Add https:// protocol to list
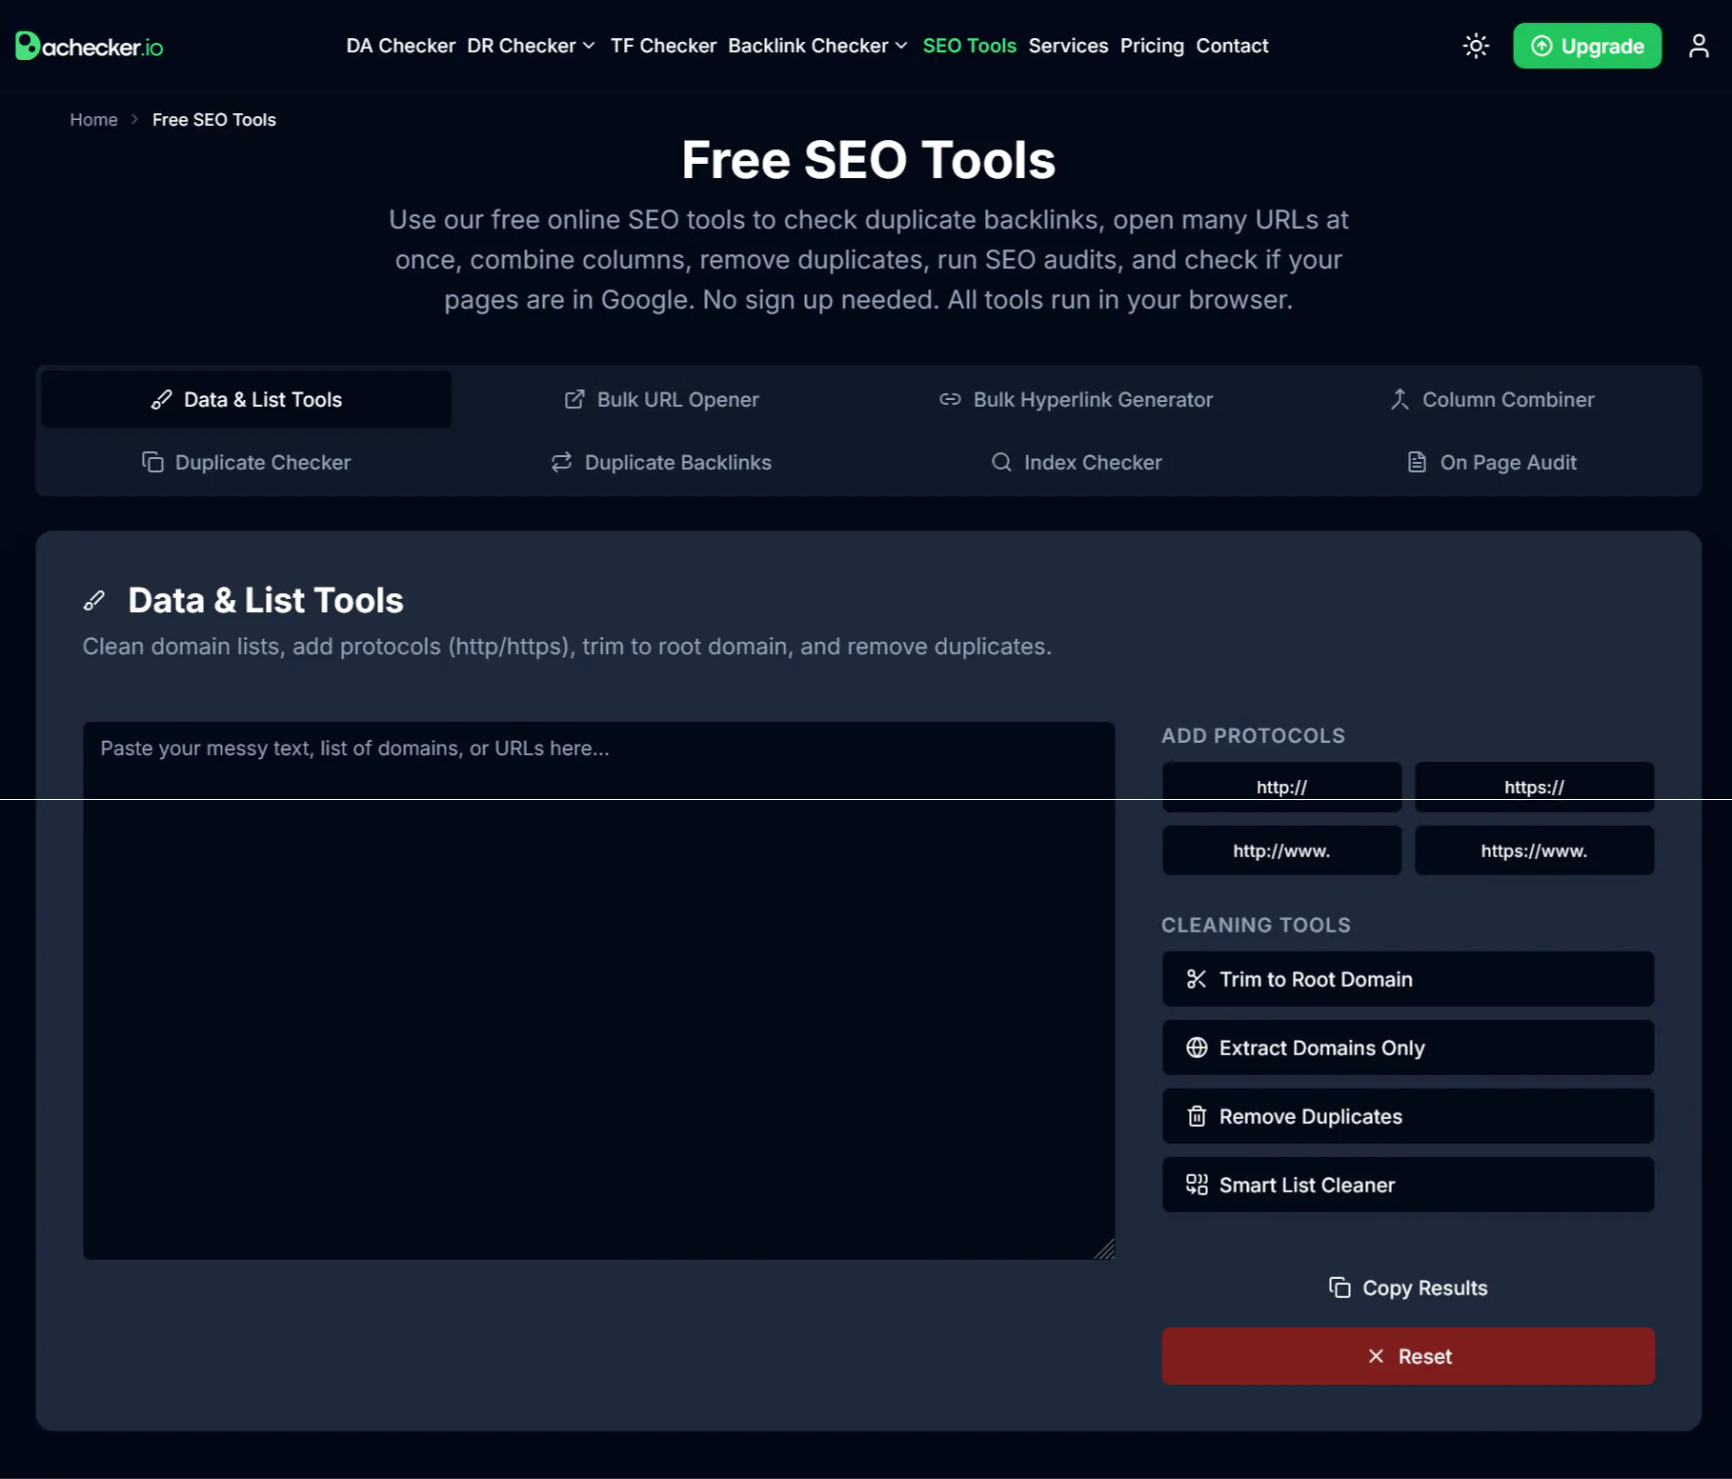The width and height of the screenshot is (1732, 1479). 1534,787
